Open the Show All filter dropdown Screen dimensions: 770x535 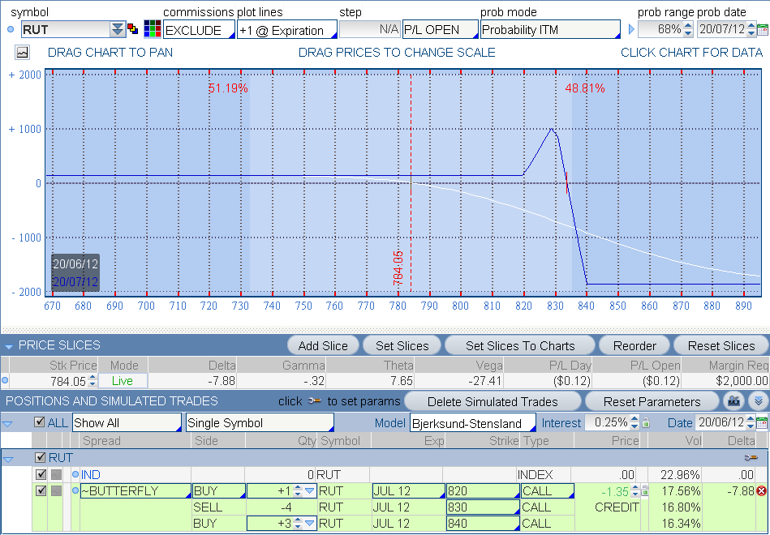pyautogui.click(x=127, y=422)
